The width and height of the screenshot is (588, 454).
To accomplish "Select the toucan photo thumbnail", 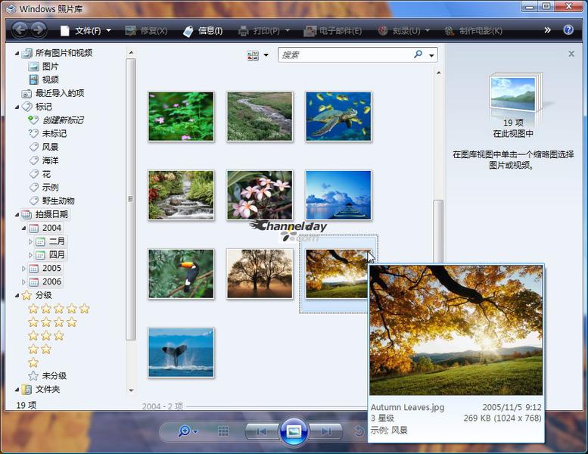I will (181, 274).
